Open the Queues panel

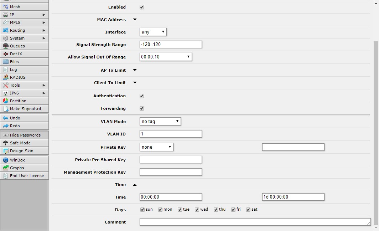16,46
